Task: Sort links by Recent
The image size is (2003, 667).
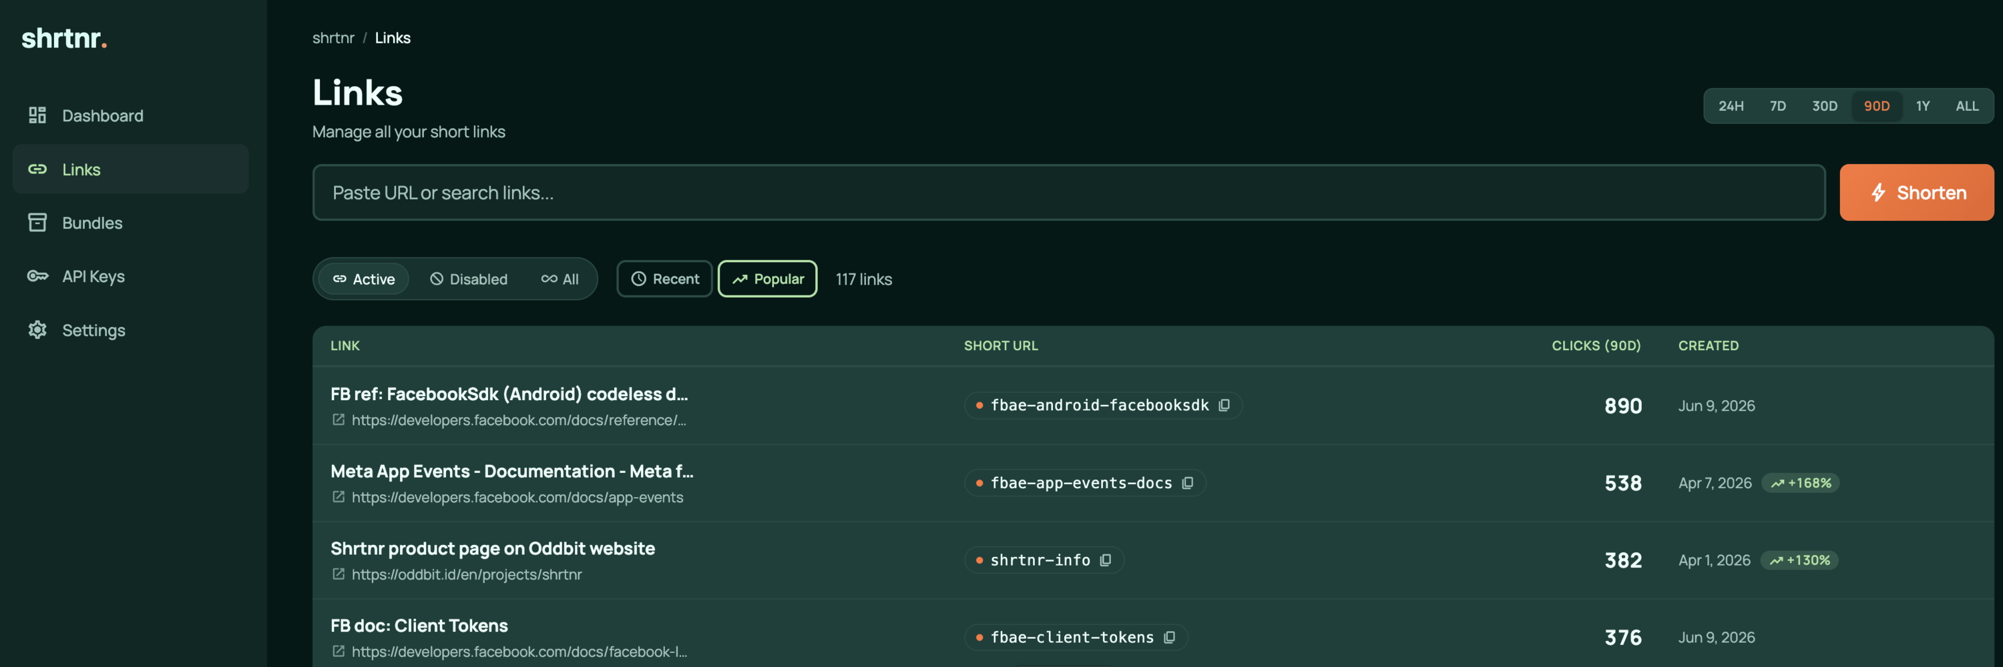Action: [x=665, y=279]
